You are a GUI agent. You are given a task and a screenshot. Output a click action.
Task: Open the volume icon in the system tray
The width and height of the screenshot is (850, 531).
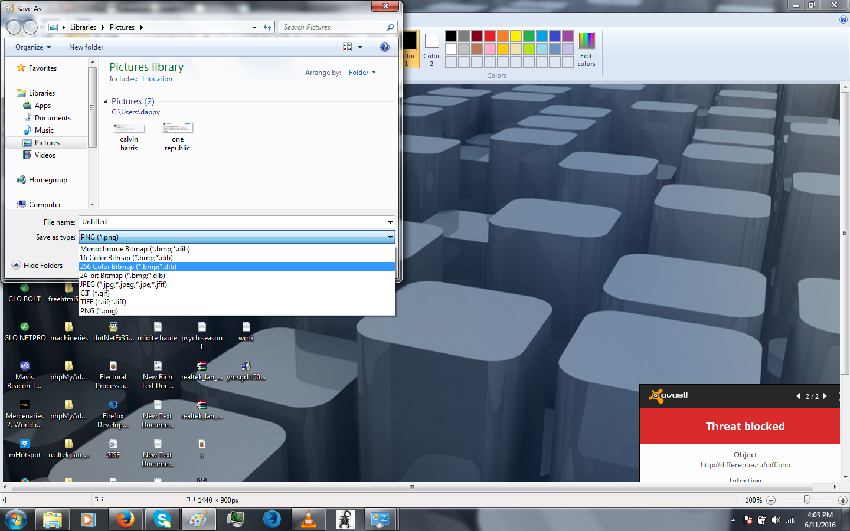pos(776,520)
